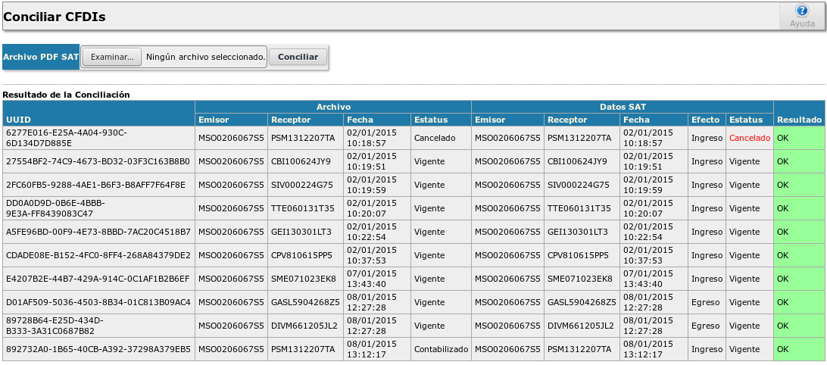Select the Datos SAT group header
Screen dimensions: 827x365
[x=622, y=108]
